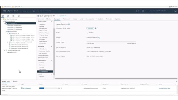Click the cluster icon beside the SA-Compute-01 title

point(38,16)
